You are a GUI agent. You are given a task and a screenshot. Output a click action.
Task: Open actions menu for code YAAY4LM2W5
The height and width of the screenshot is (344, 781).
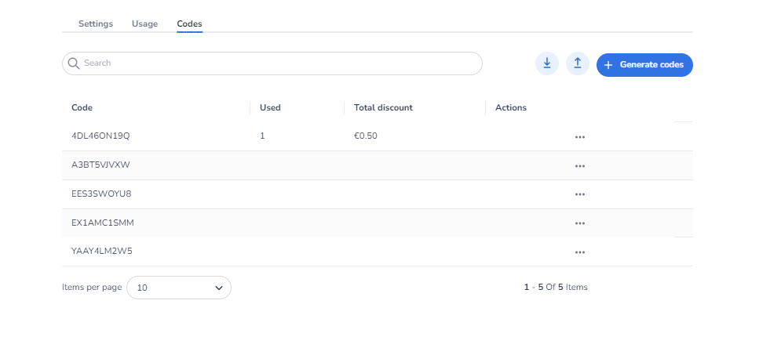click(579, 252)
